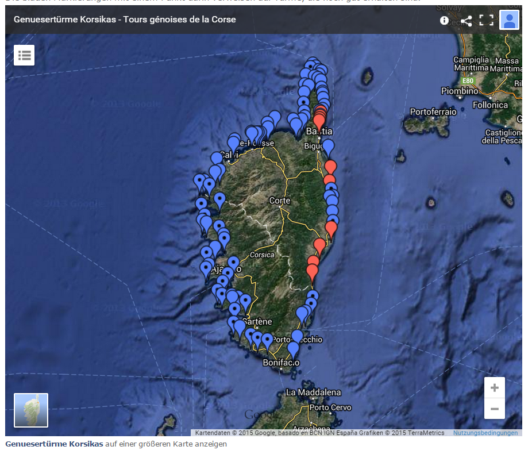The width and height of the screenshot is (532, 454).
Task: Click the Portoferraio label on Elba
Action: [433, 111]
